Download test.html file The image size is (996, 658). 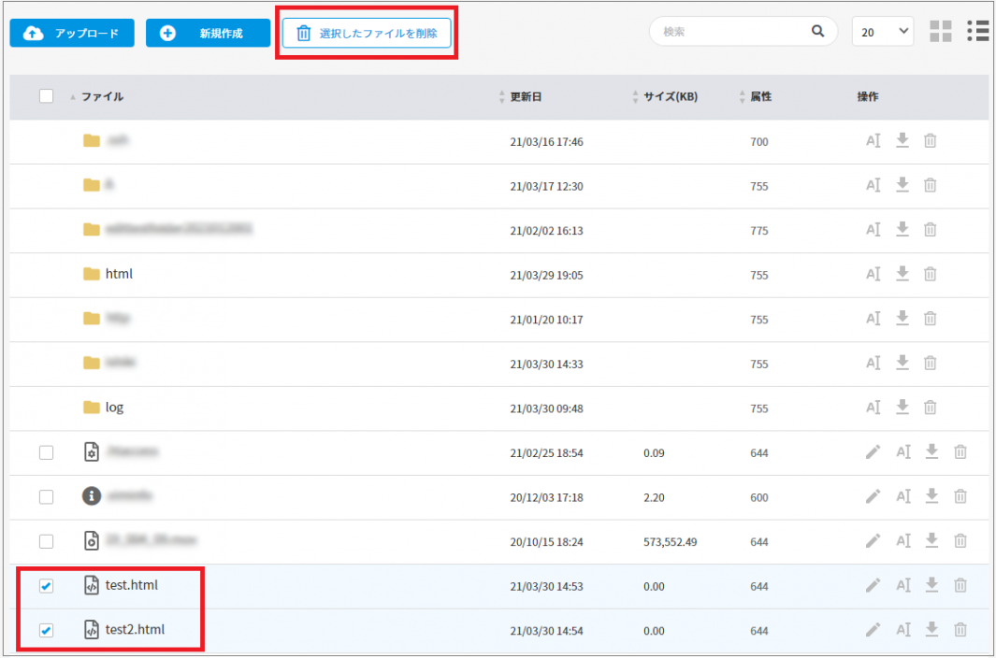[931, 585]
